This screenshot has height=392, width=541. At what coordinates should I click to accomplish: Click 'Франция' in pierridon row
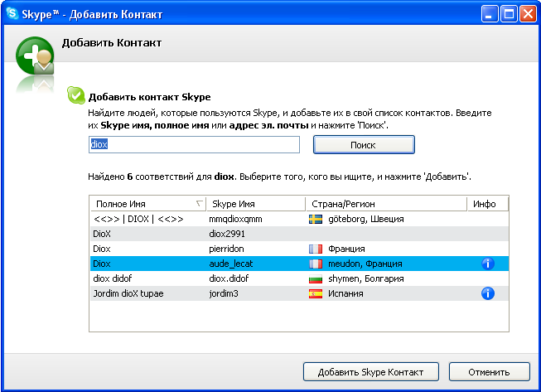[x=346, y=249]
